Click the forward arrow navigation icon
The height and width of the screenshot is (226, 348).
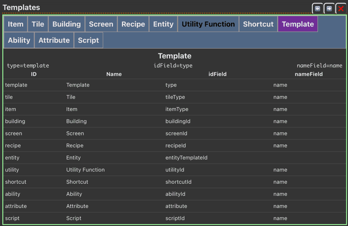pyautogui.click(x=329, y=9)
